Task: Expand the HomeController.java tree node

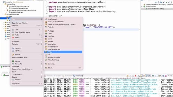Action: pos(7,12)
